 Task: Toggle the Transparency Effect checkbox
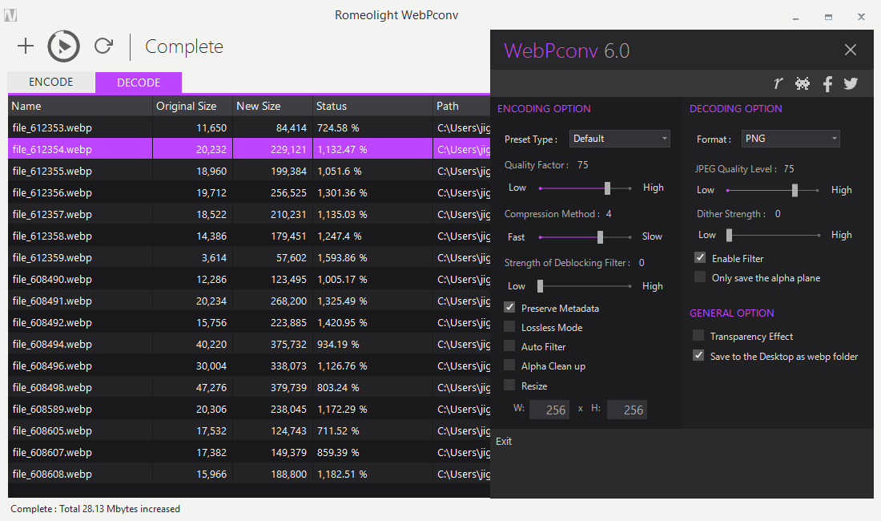coord(699,336)
